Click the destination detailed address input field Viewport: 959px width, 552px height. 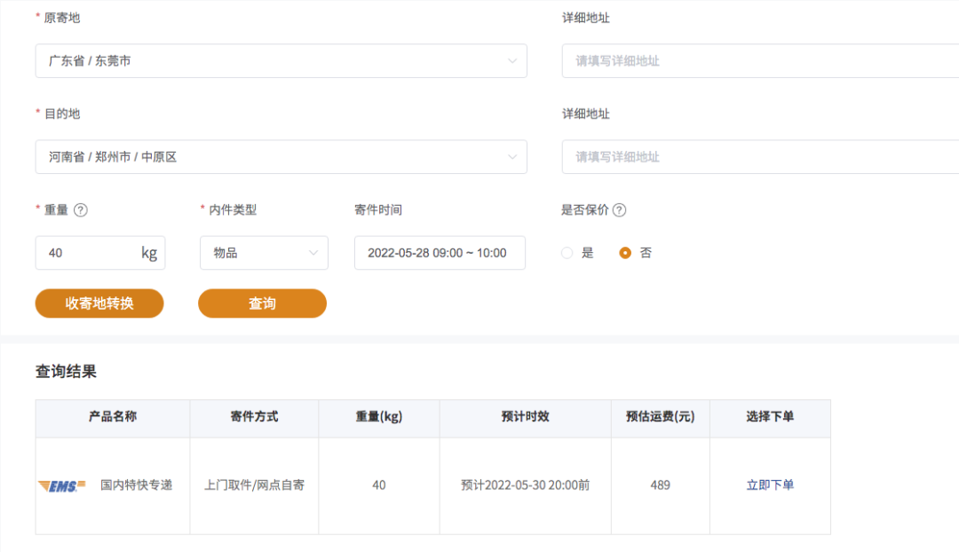coord(759,156)
